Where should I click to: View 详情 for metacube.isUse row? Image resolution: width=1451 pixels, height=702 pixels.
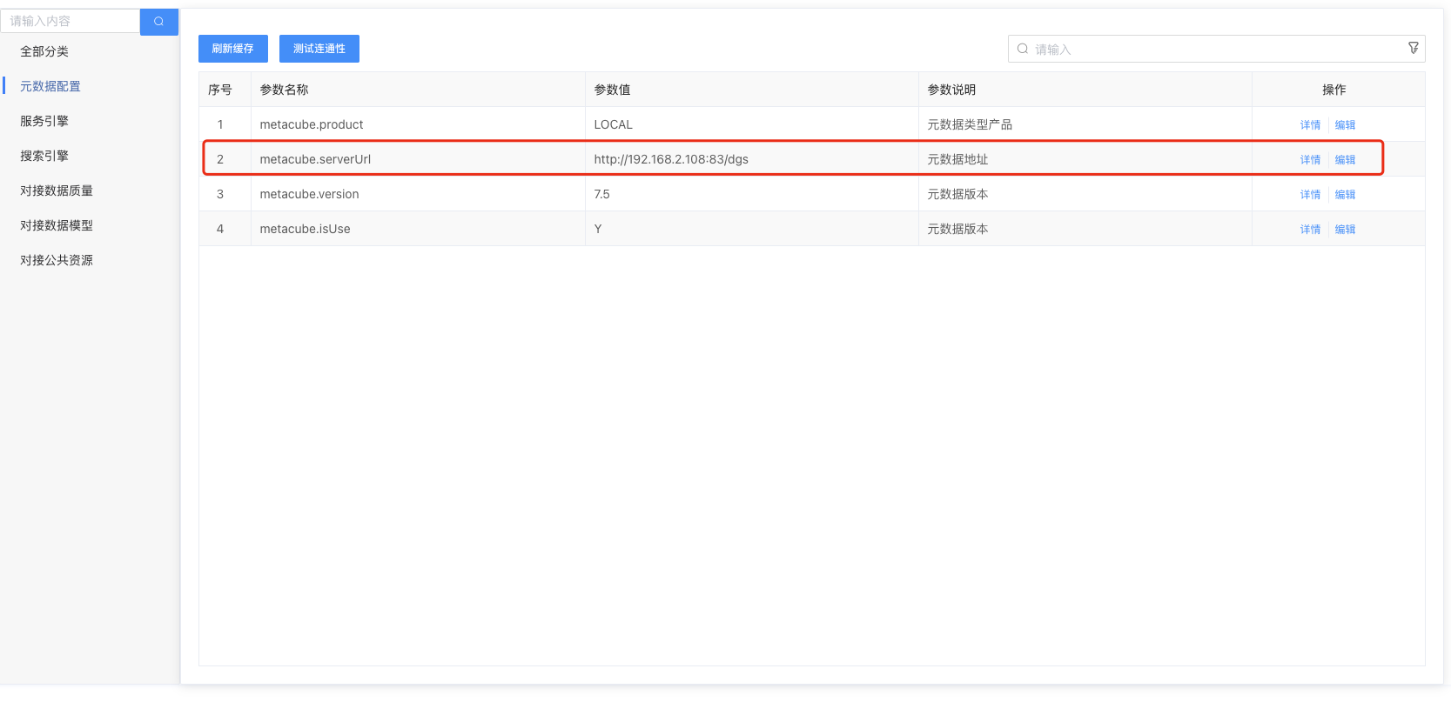(x=1310, y=229)
